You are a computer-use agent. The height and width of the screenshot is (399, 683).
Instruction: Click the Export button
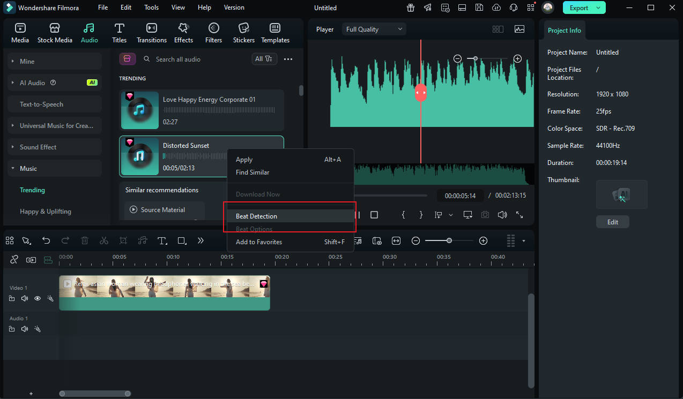pyautogui.click(x=579, y=7)
